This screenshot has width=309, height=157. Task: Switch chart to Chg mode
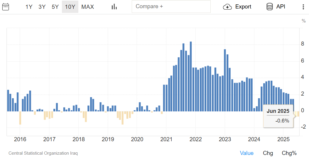pos(268,153)
